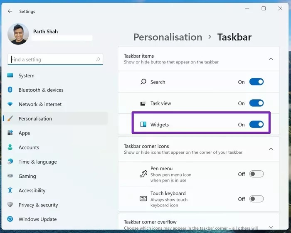Click the Privacy & security shield icon

(x=10, y=205)
